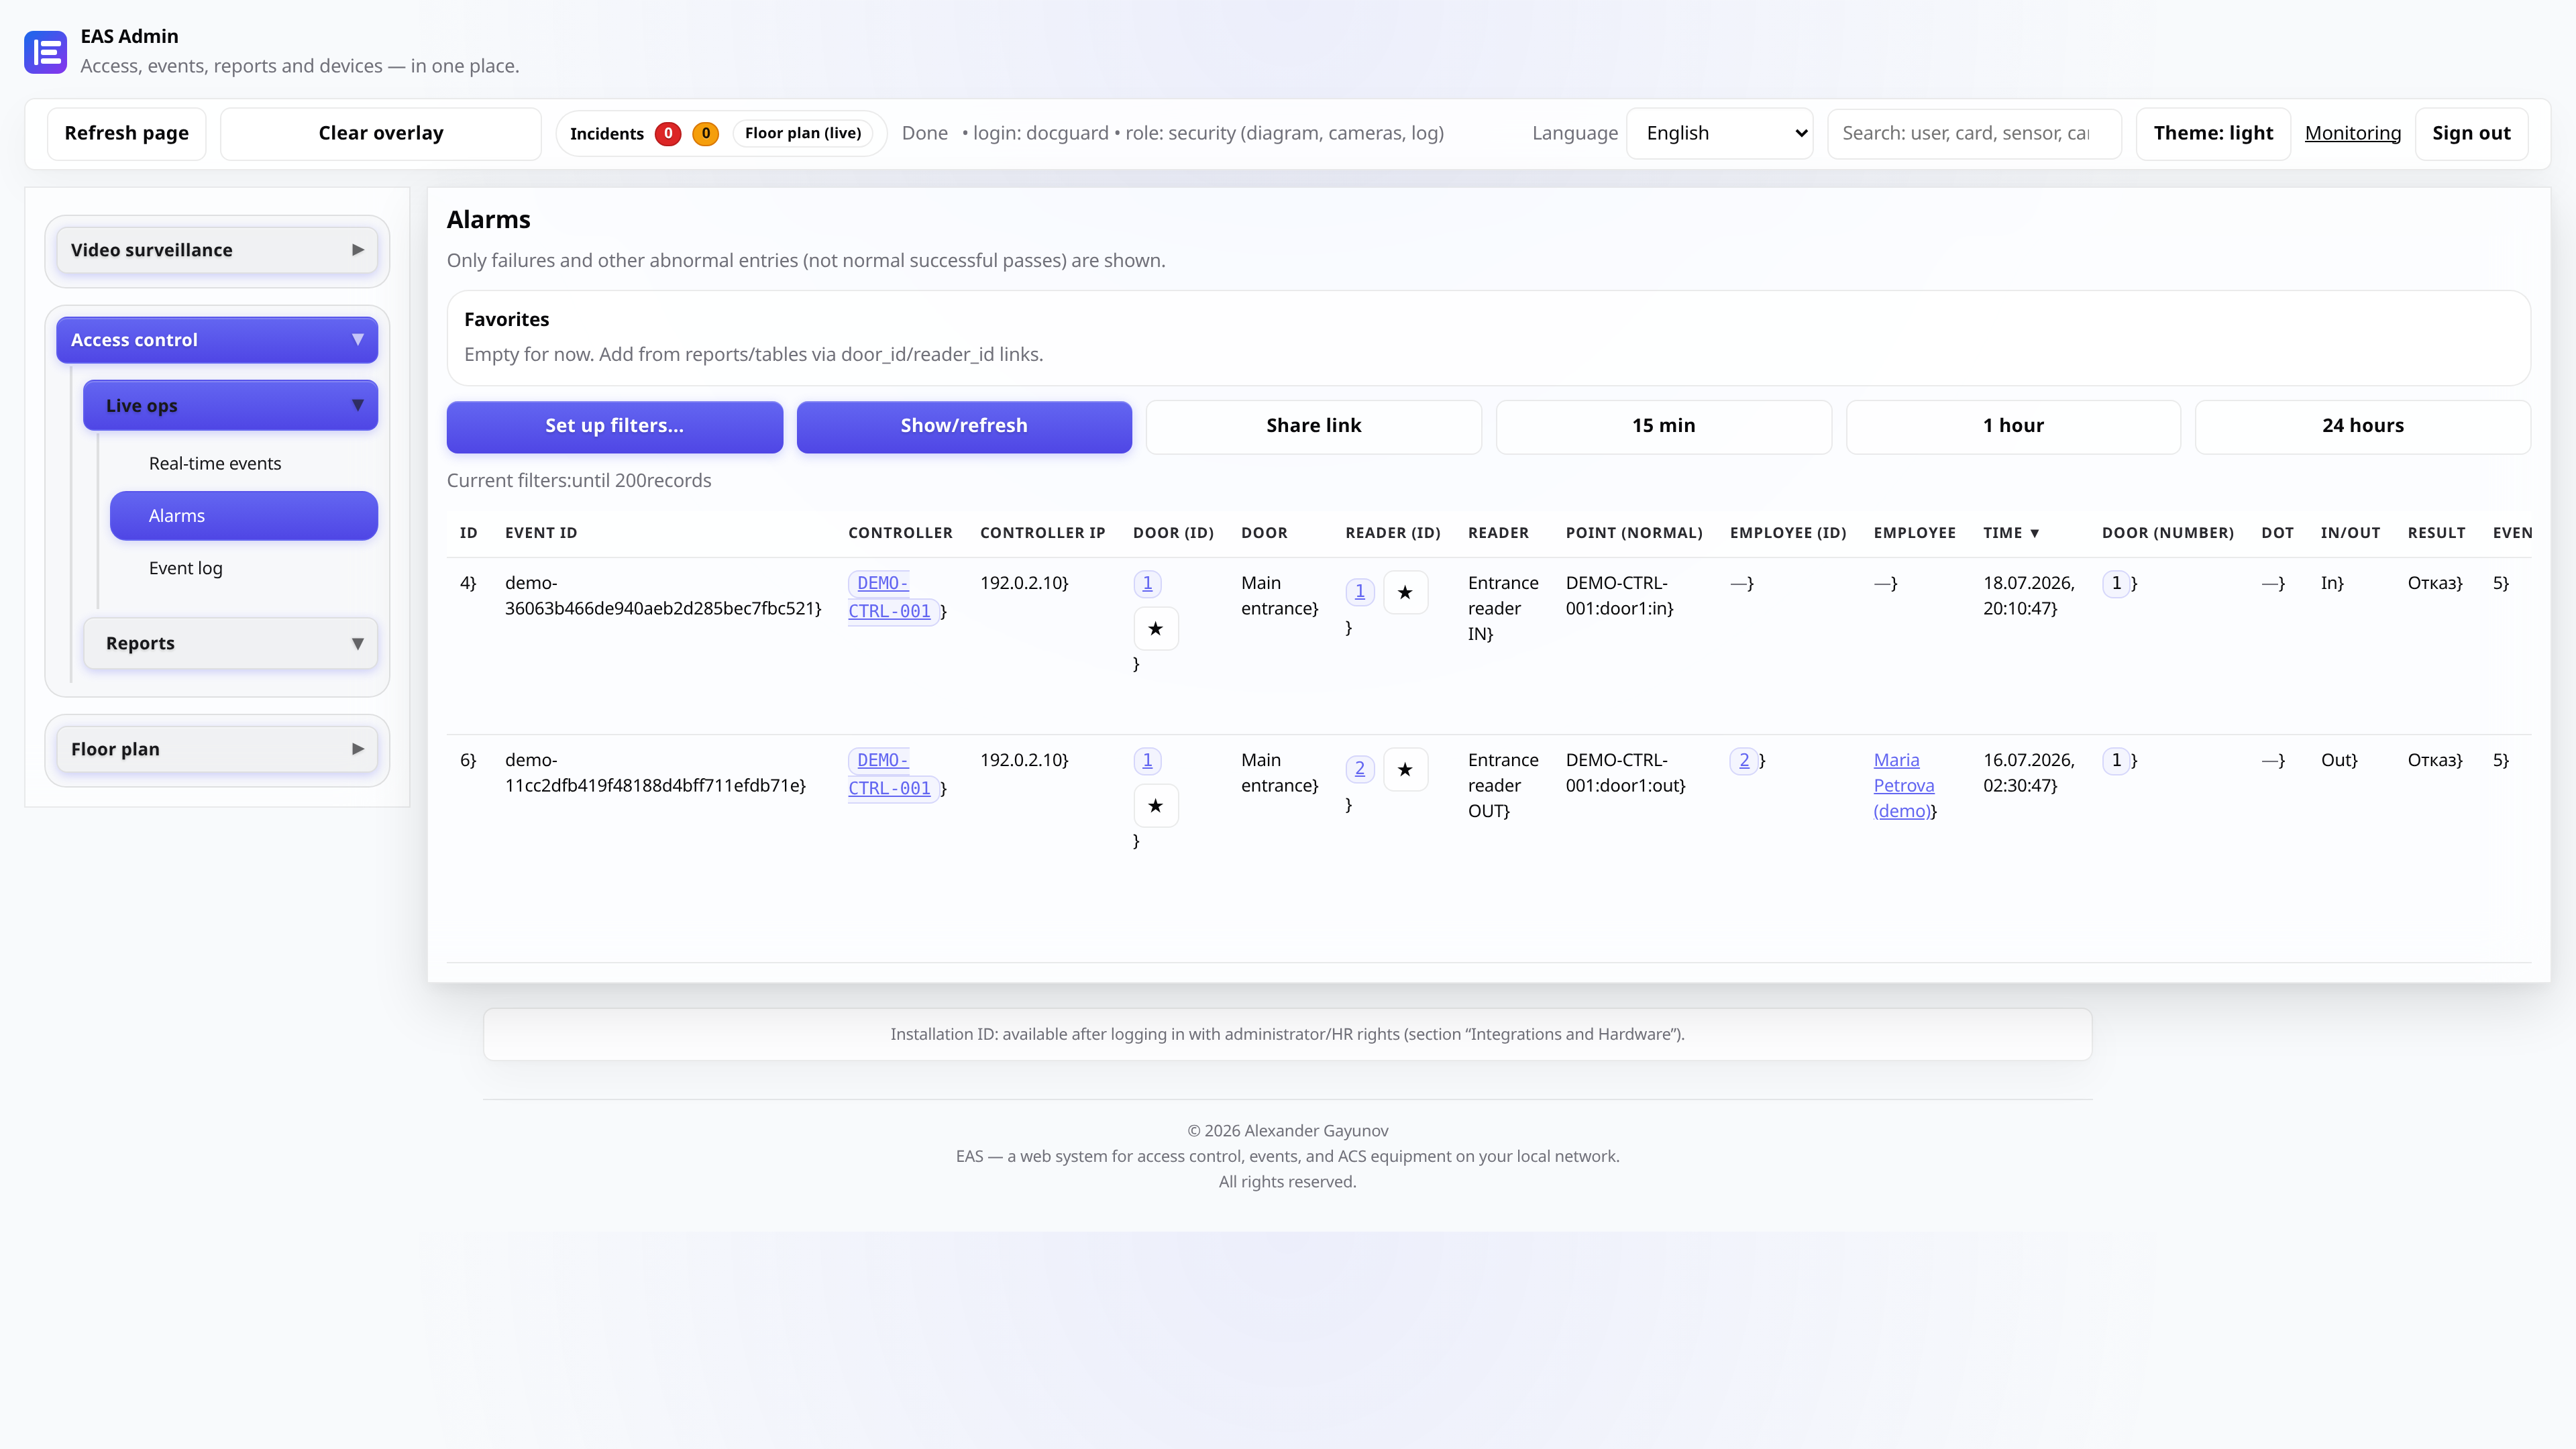Click the Sign out button
The image size is (2576, 1449).
2471,133
